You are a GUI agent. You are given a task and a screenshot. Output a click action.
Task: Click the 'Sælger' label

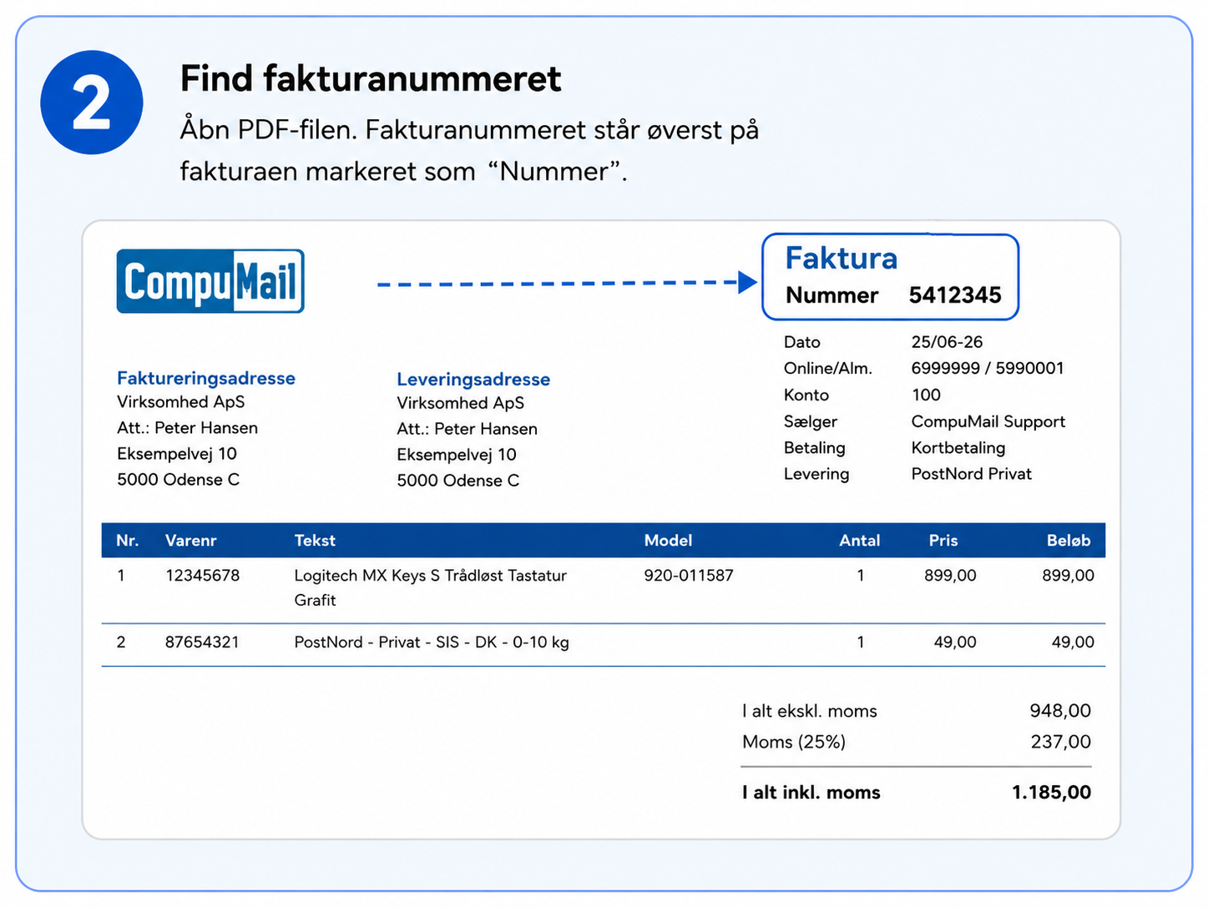click(x=810, y=421)
